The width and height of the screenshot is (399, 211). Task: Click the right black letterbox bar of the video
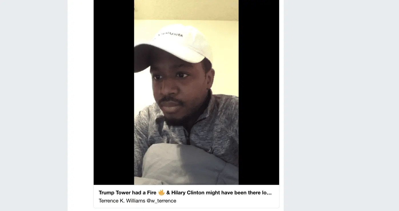pos(259,92)
